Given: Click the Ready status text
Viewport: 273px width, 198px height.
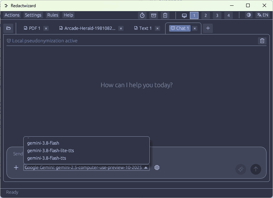Looking at the screenshot, I should (x=12, y=192).
